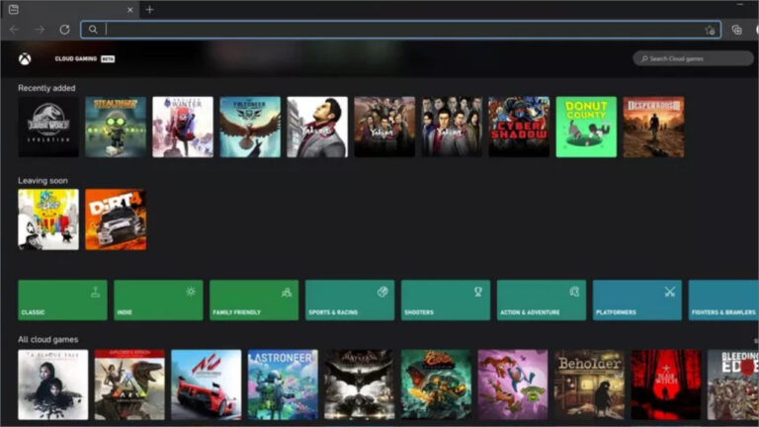
Task: Browse the Classic category
Action: 62,299
